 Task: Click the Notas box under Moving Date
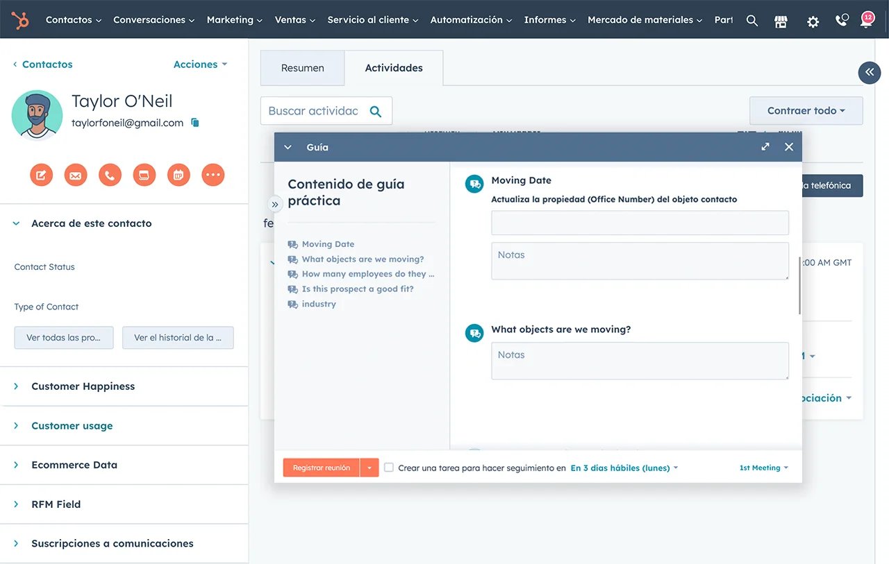[640, 261]
